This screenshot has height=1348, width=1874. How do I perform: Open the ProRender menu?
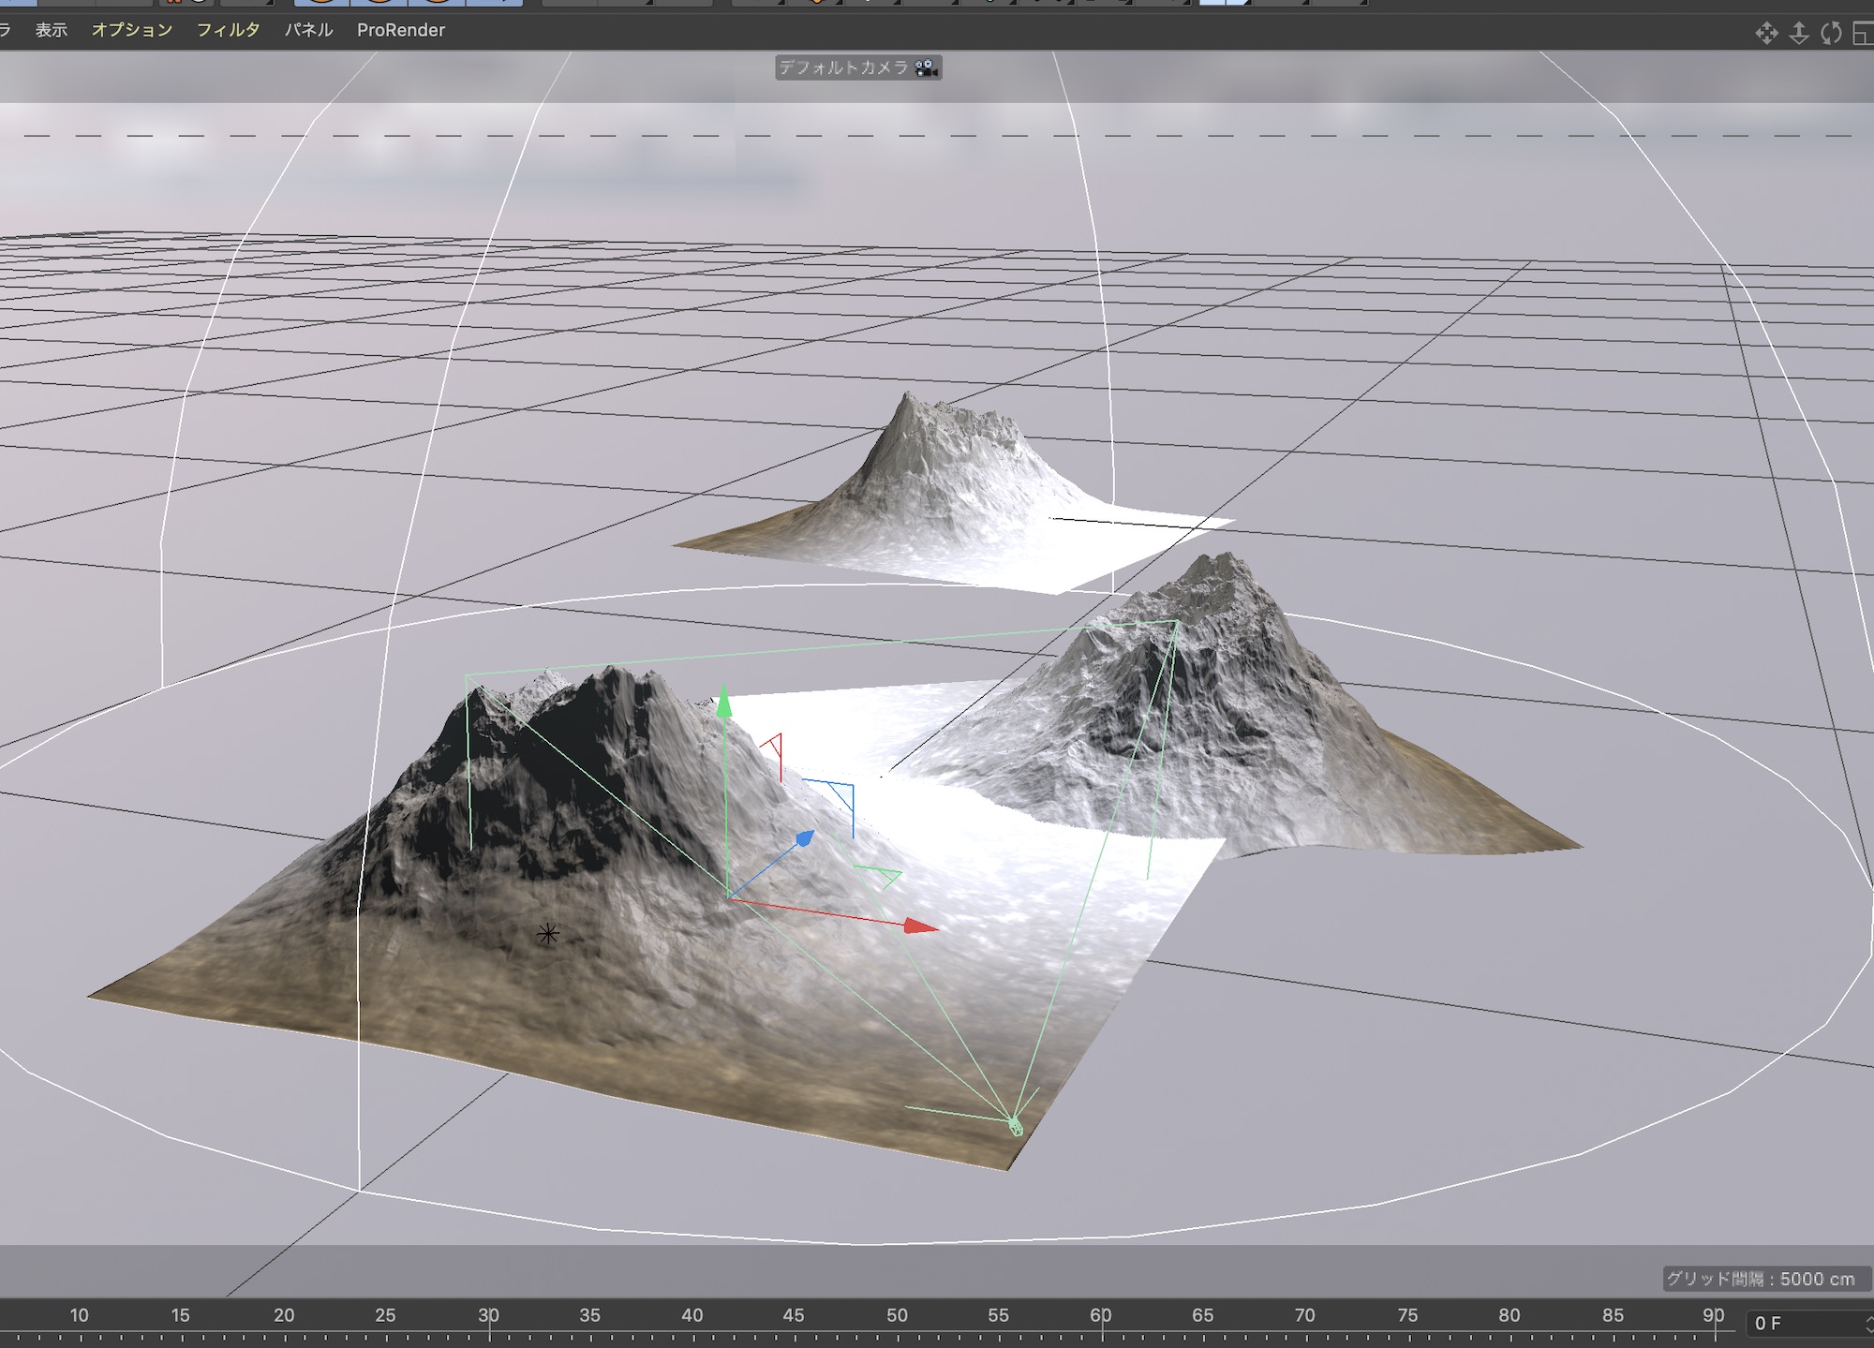(400, 30)
